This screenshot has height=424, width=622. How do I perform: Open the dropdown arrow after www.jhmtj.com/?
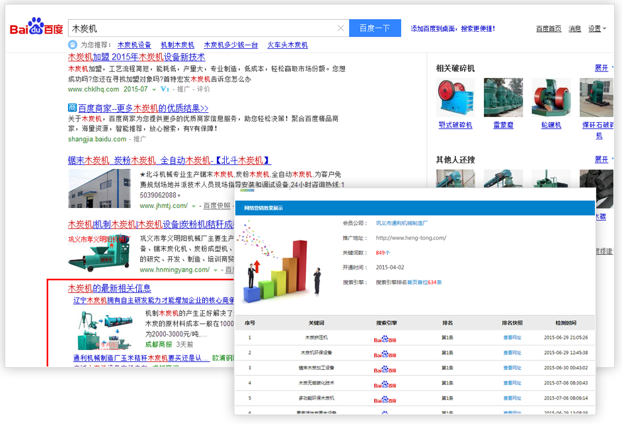(194, 206)
